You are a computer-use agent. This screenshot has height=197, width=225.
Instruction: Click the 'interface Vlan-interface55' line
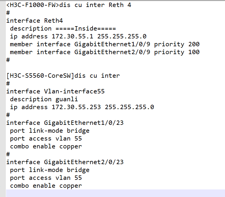pyautogui.click(x=55, y=91)
